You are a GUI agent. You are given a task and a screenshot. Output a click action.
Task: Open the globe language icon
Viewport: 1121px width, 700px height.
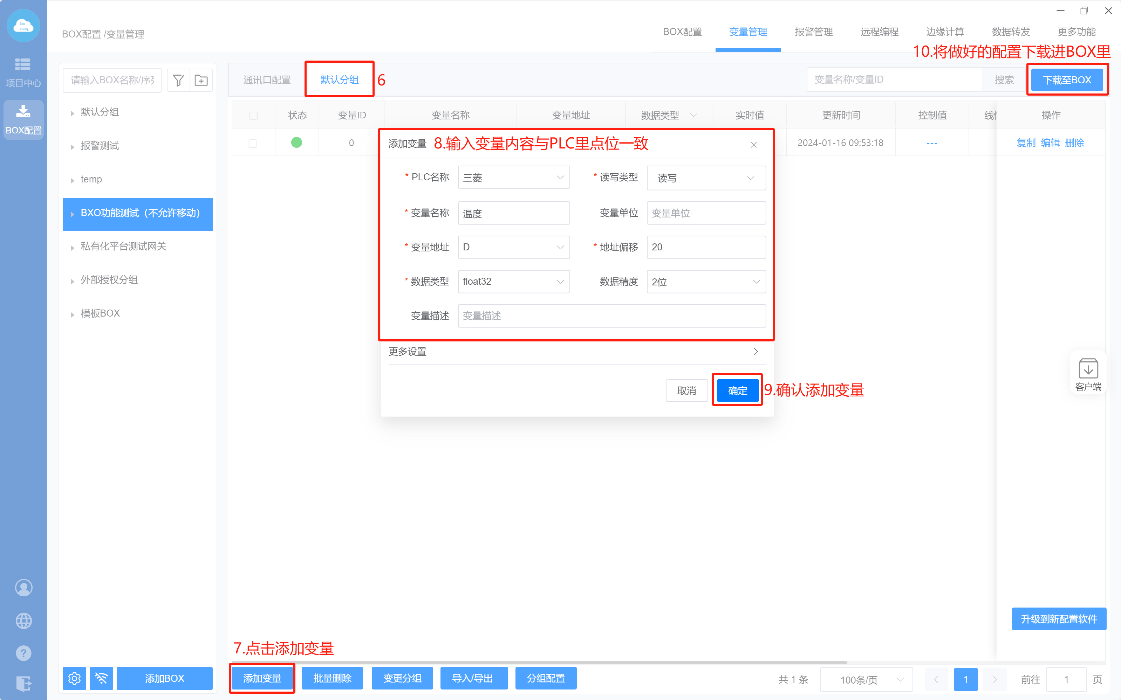point(23,621)
